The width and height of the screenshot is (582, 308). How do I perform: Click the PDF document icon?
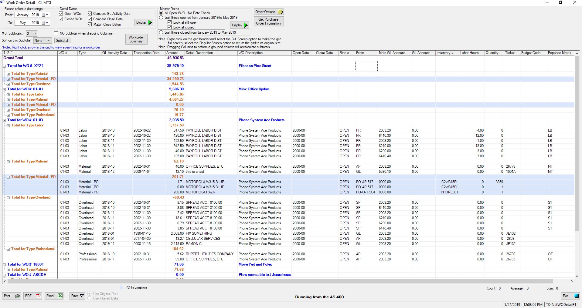coord(39,296)
